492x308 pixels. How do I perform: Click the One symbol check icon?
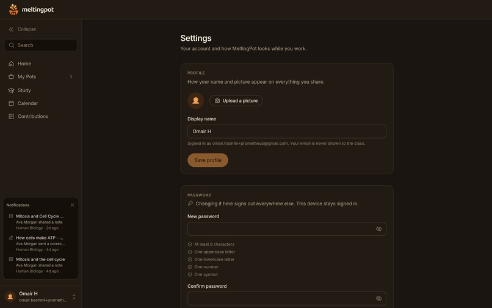pos(190,274)
